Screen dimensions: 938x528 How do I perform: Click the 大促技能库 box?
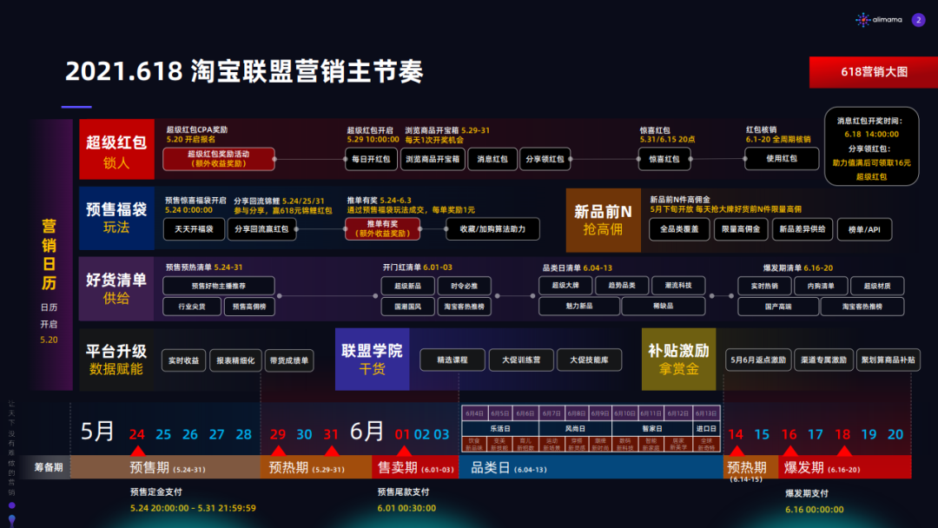pos(589,360)
